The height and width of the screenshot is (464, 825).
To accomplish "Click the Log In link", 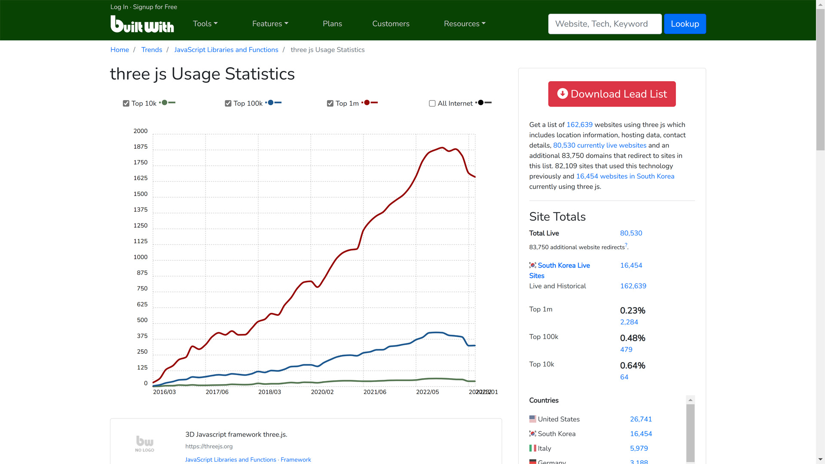I will 119,7.
